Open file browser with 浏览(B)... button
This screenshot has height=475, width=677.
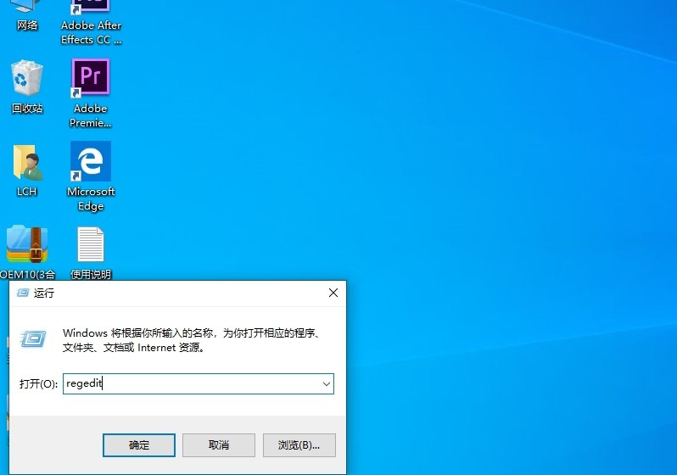299,445
